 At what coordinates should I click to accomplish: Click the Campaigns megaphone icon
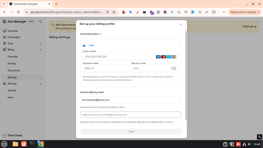(x=4, y=37)
